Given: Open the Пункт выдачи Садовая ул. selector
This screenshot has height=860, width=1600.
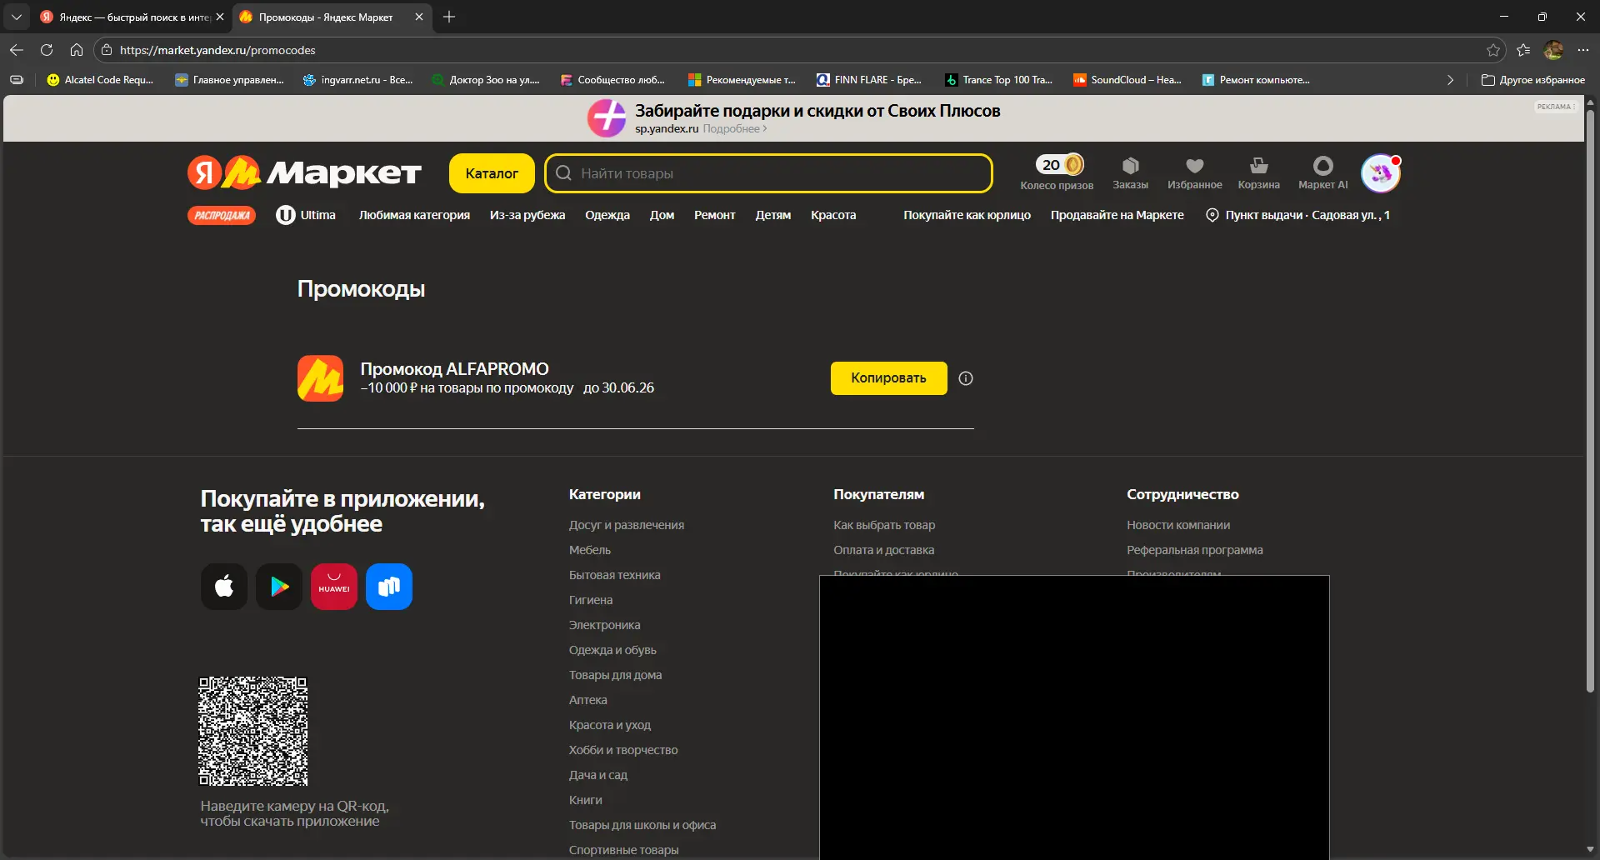Looking at the screenshot, I should pos(1298,215).
